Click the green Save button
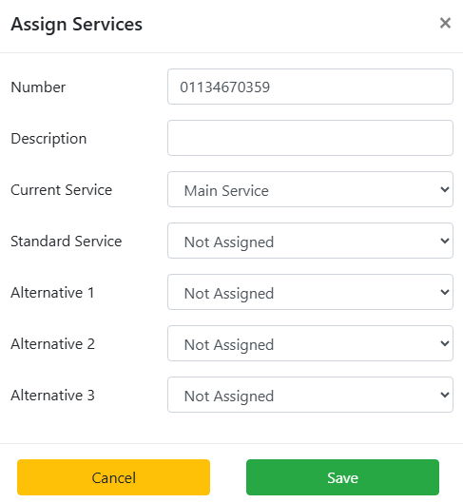 (x=342, y=477)
